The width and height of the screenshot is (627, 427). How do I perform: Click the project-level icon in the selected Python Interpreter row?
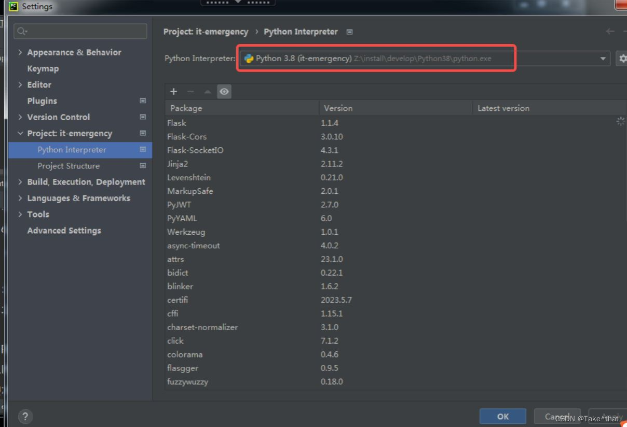143,149
